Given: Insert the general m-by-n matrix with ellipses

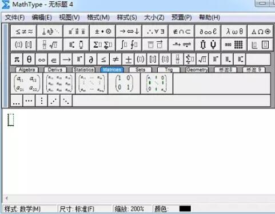Looking at the screenshot, I should tap(91, 84).
